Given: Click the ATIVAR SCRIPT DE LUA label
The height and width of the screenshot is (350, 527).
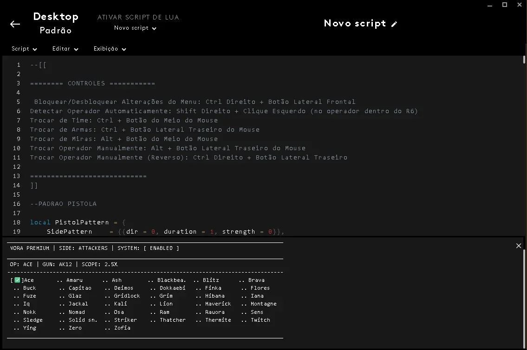Looking at the screenshot, I should [x=138, y=17].
